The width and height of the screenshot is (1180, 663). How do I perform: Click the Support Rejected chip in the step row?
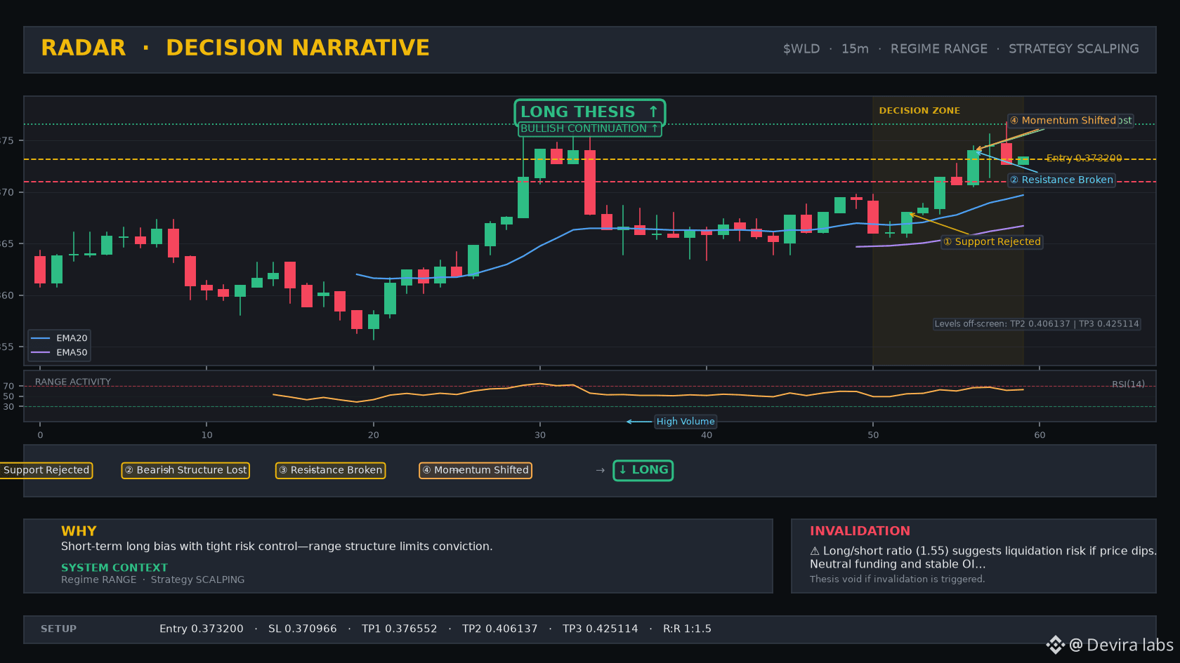point(46,470)
